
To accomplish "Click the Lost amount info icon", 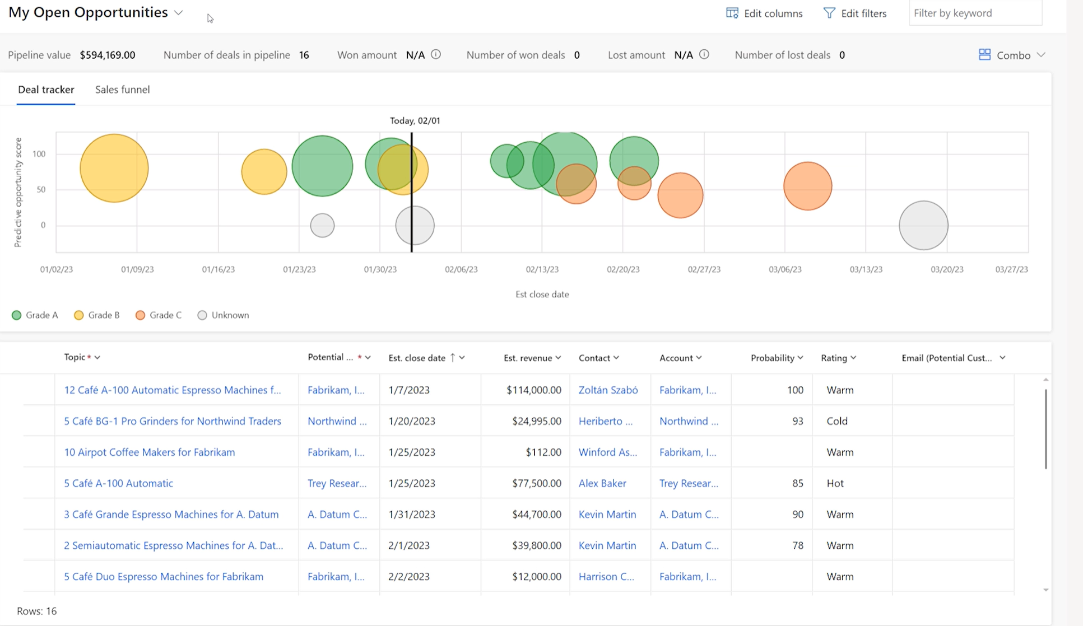I will pyautogui.click(x=704, y=54).
